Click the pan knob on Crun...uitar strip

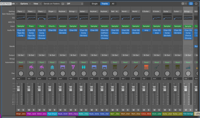point(157,74)
